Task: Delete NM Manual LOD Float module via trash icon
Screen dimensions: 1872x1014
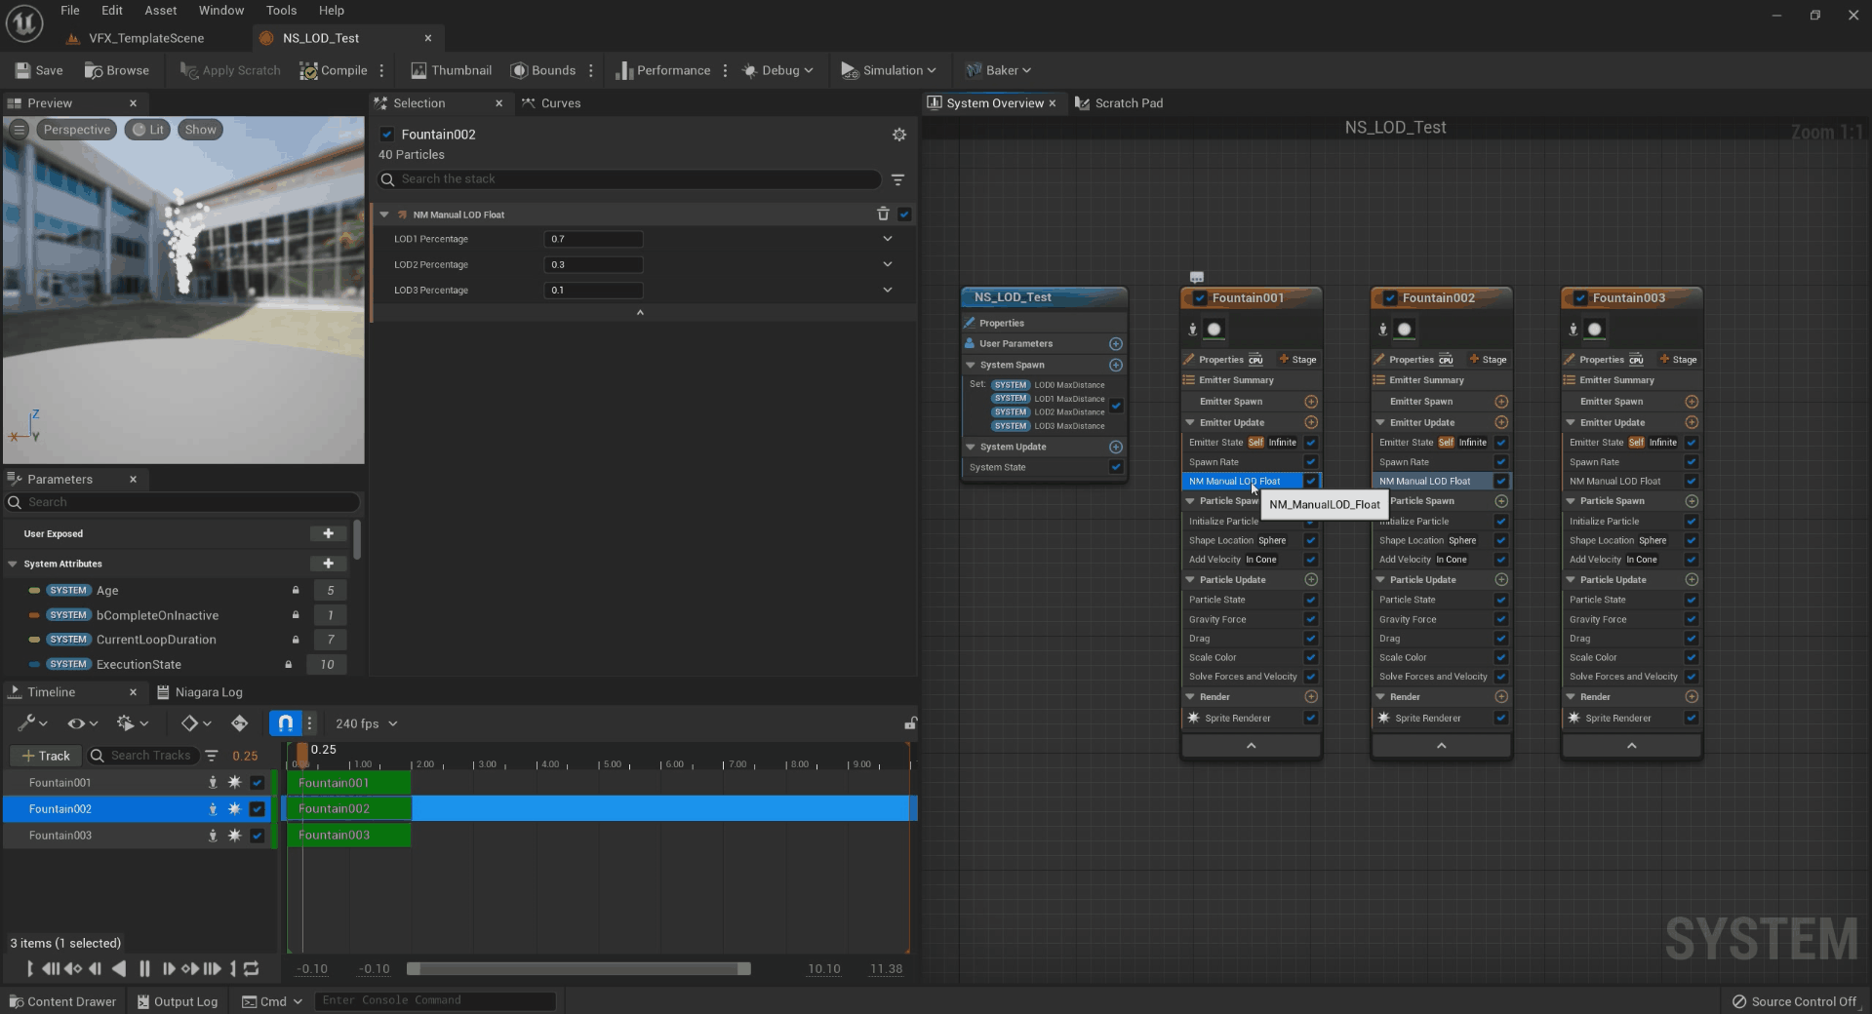Action: pos(883,214)
